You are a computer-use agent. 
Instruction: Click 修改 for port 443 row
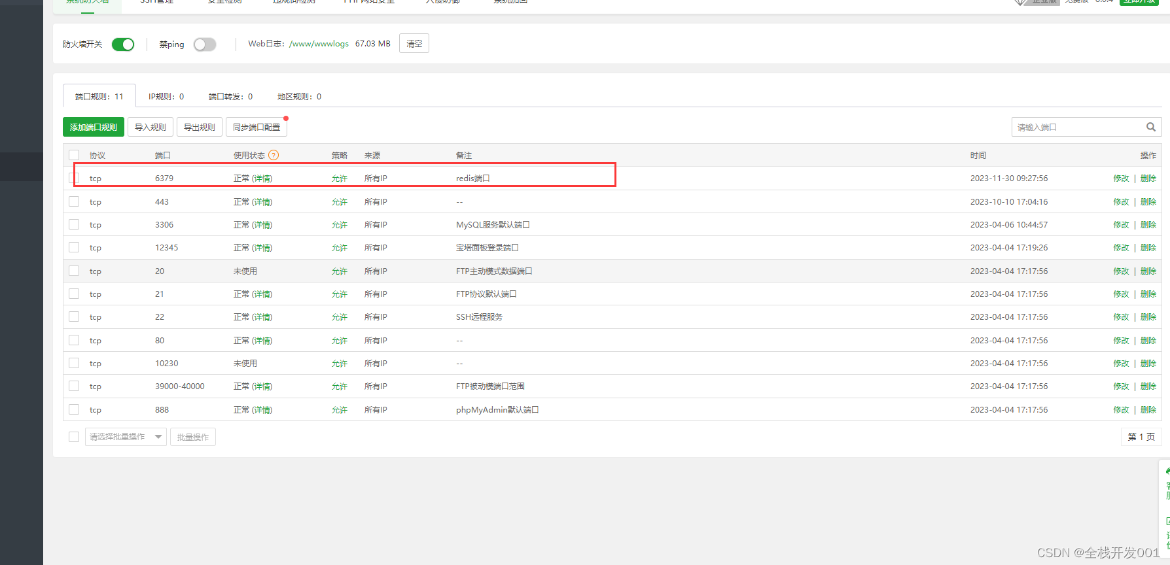tap(1121, 201)
